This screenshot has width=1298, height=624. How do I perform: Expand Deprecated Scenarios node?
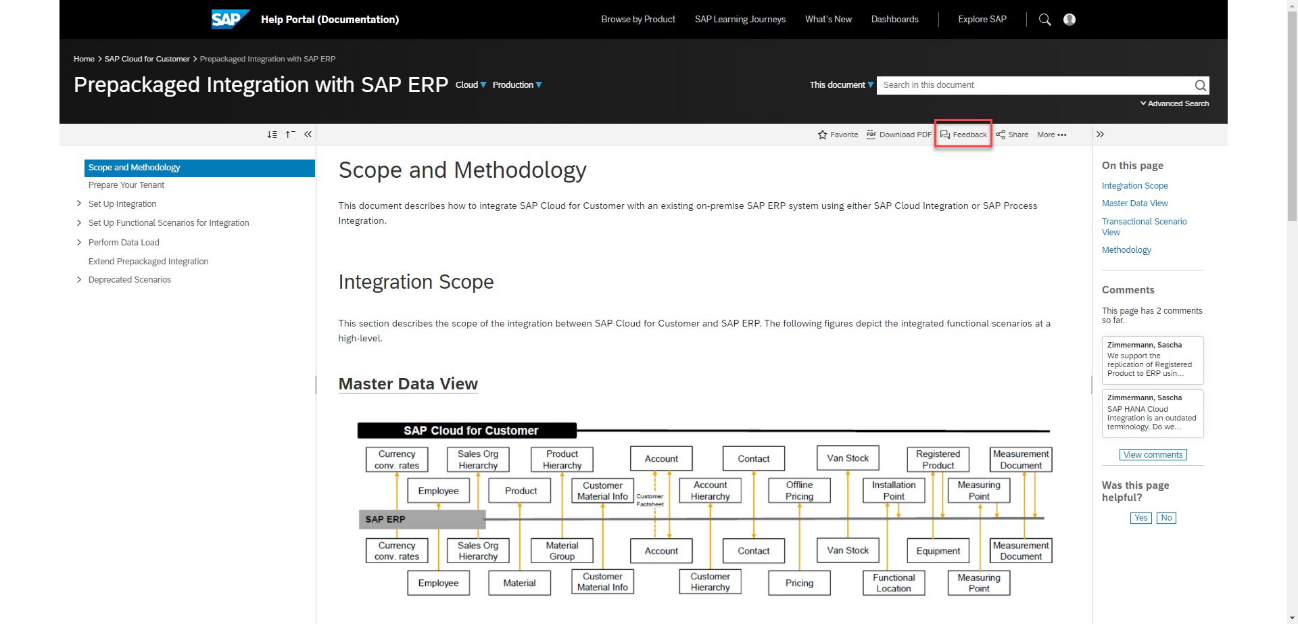coord(79,279)
